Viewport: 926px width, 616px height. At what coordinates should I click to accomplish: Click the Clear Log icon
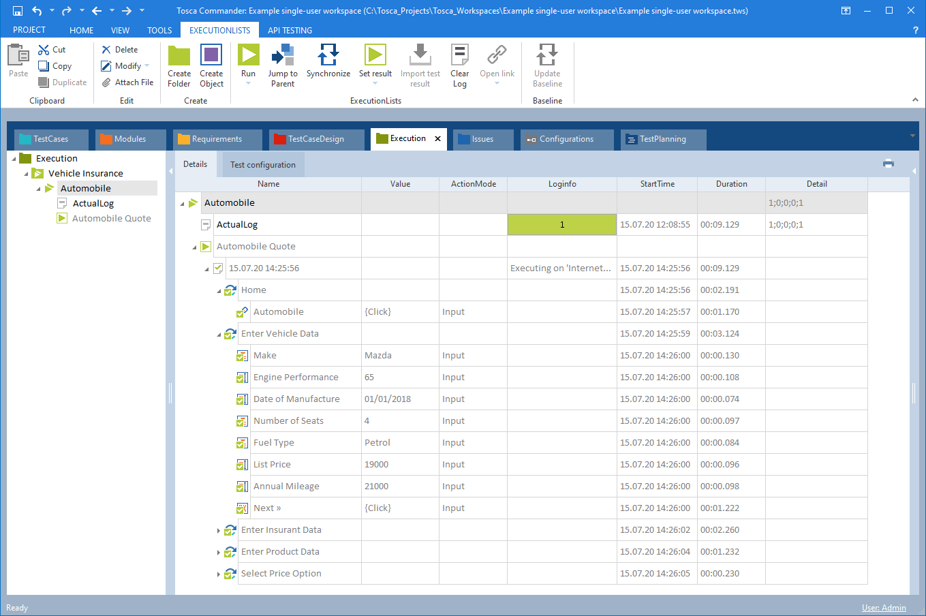click(460, 56)
